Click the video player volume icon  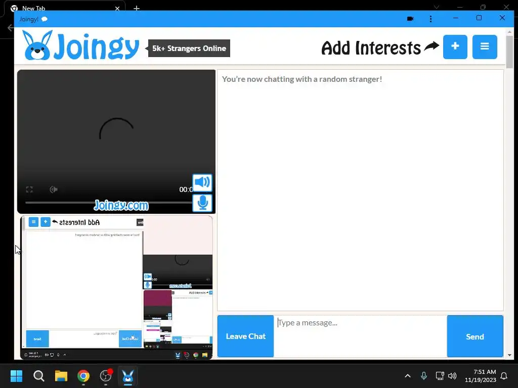click(54, 189)
